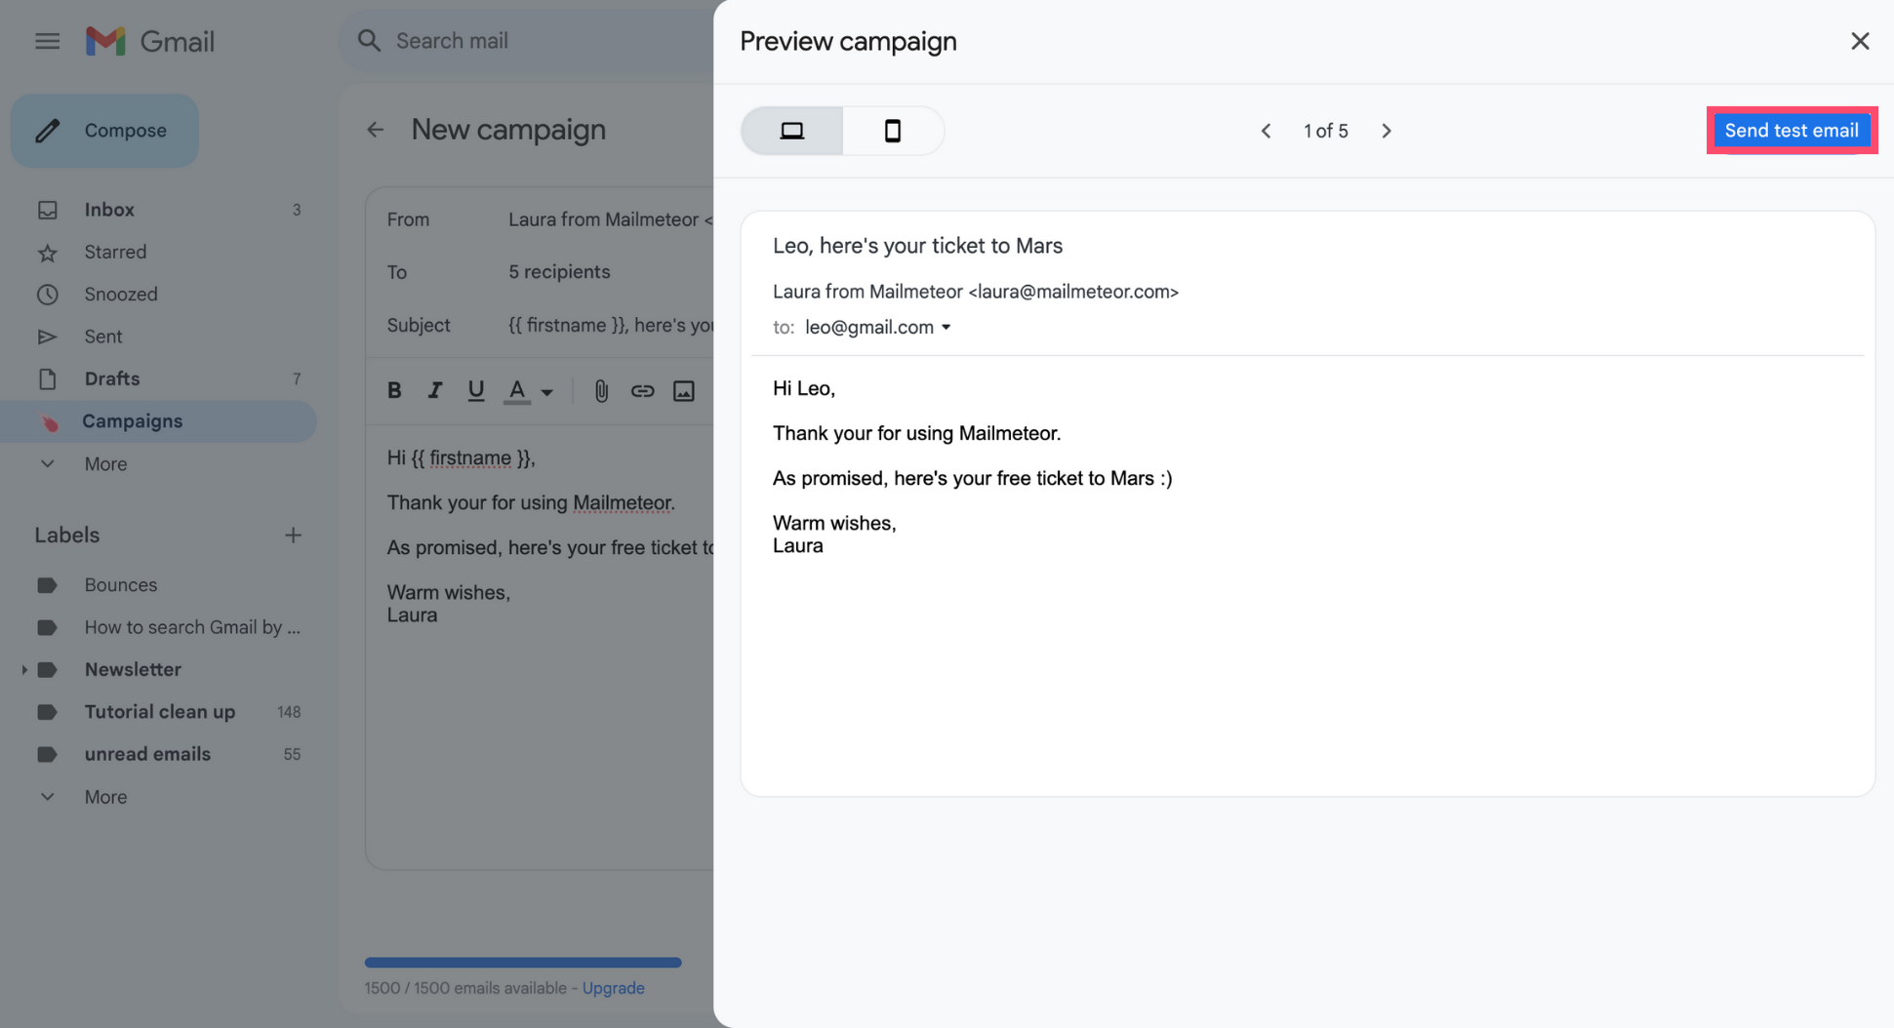This screenshot has height=1028, width=1894.
Task: Click the Preview campaign title
Action: (848, 41)
